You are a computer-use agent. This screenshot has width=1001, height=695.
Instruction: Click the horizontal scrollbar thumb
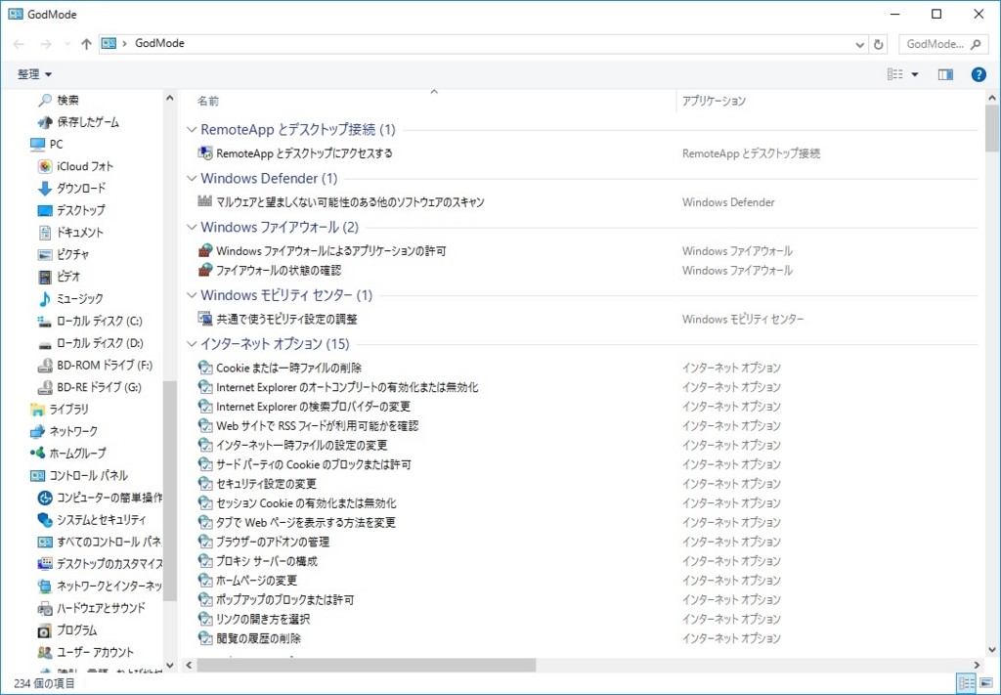point(366,665)
